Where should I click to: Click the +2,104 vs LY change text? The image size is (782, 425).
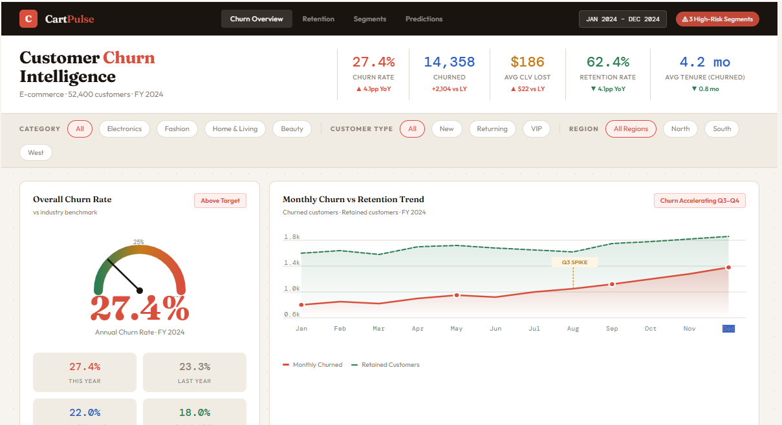tap(450, 89)
